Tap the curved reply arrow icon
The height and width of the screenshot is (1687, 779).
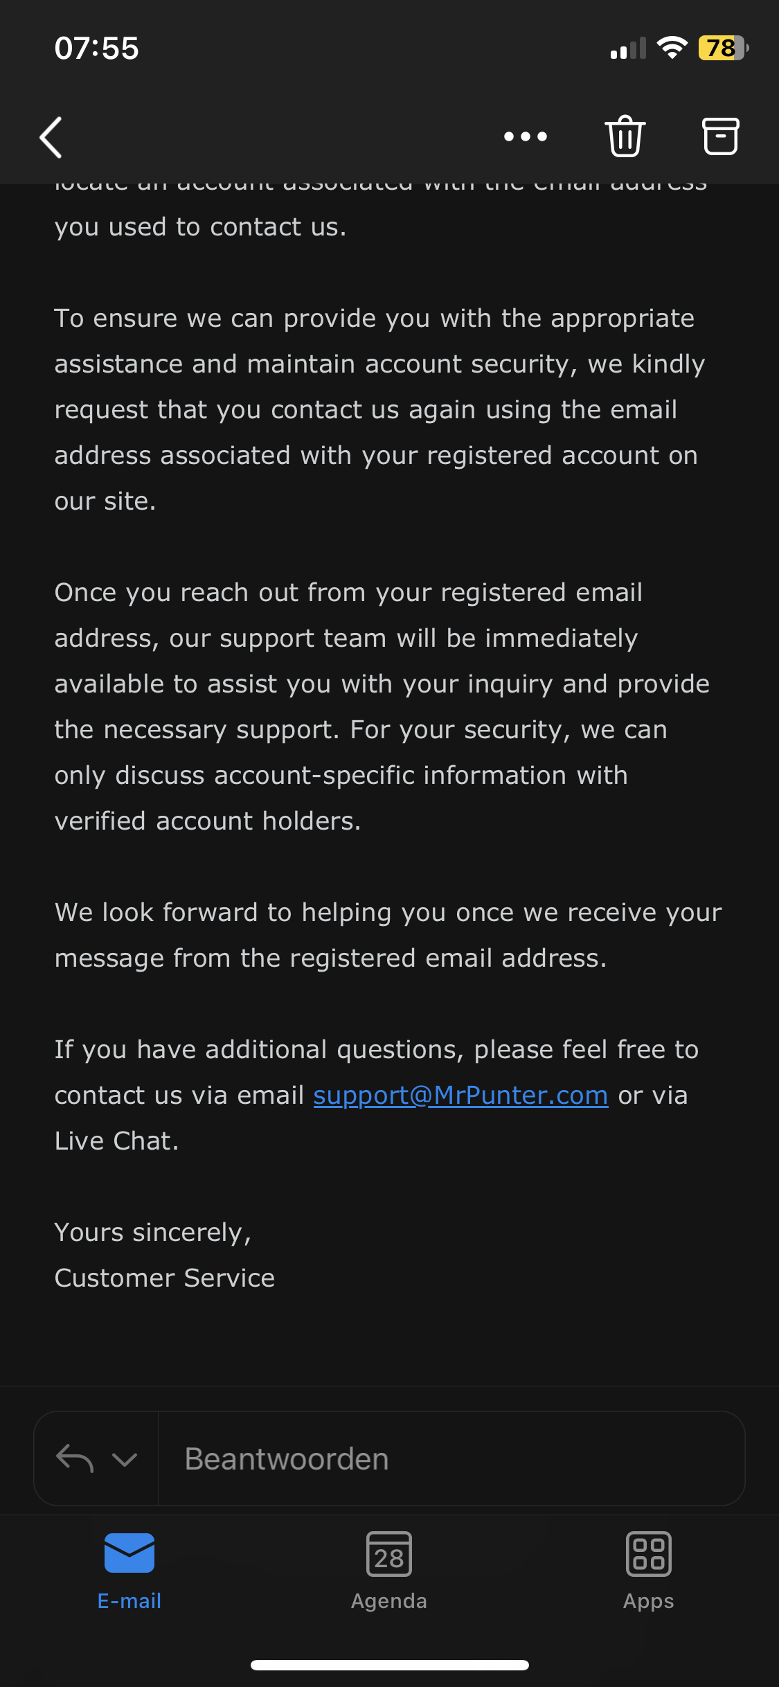point(75,1458)
